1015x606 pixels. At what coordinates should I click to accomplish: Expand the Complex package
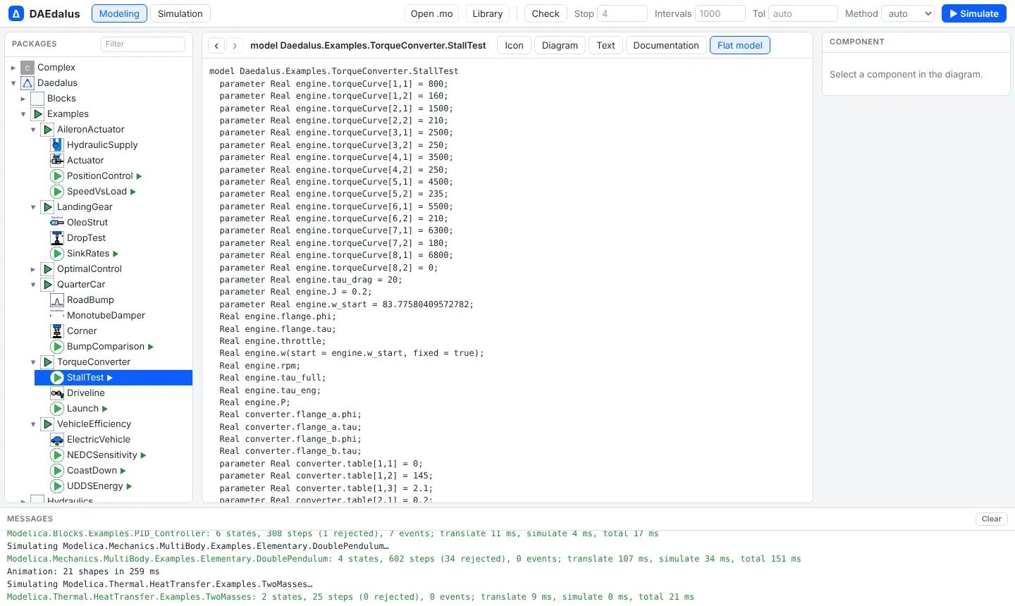pyautogui.click(x=13, y=68)
